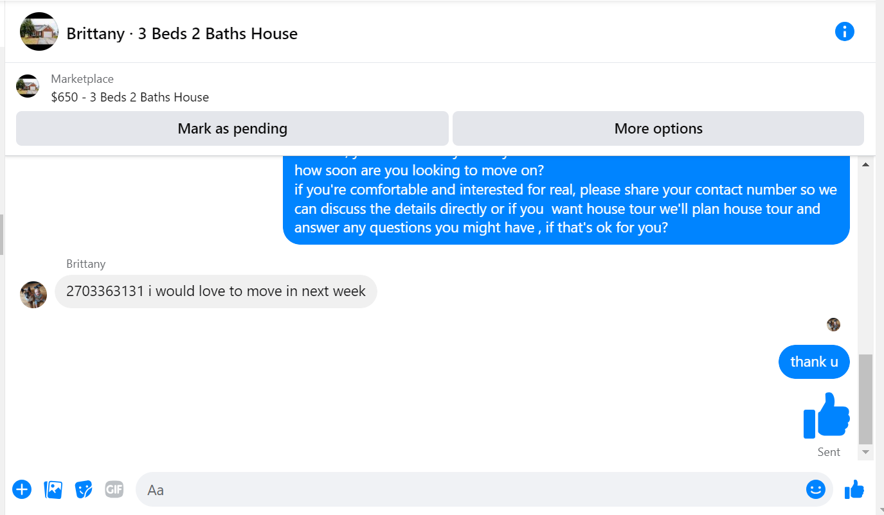Viewport: 884px width, 515px height.
Task: Open conversation info via the blue info icon
Action: point(844,31)
